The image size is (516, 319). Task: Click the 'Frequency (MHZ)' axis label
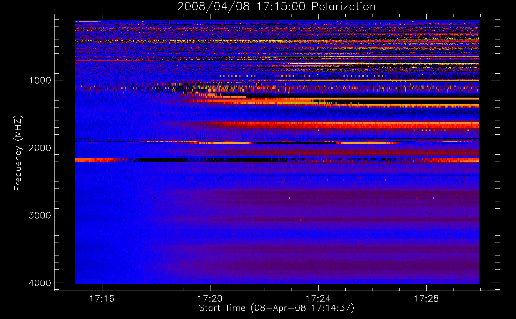point(18,153)
